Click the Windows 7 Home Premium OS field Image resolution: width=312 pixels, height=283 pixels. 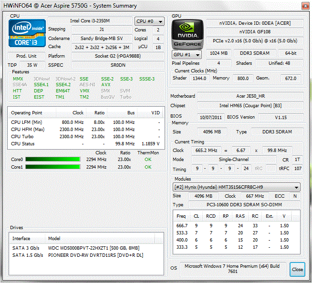tap(232, 269)
